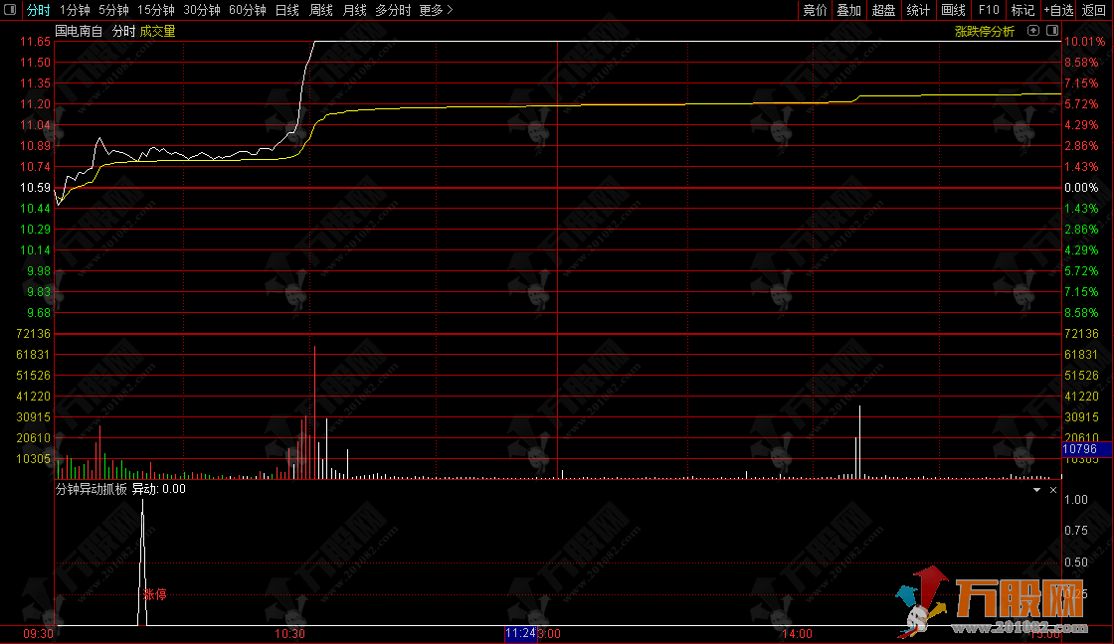Open F10 company information
Screen dimensions: 1114x644
[989, 10]
